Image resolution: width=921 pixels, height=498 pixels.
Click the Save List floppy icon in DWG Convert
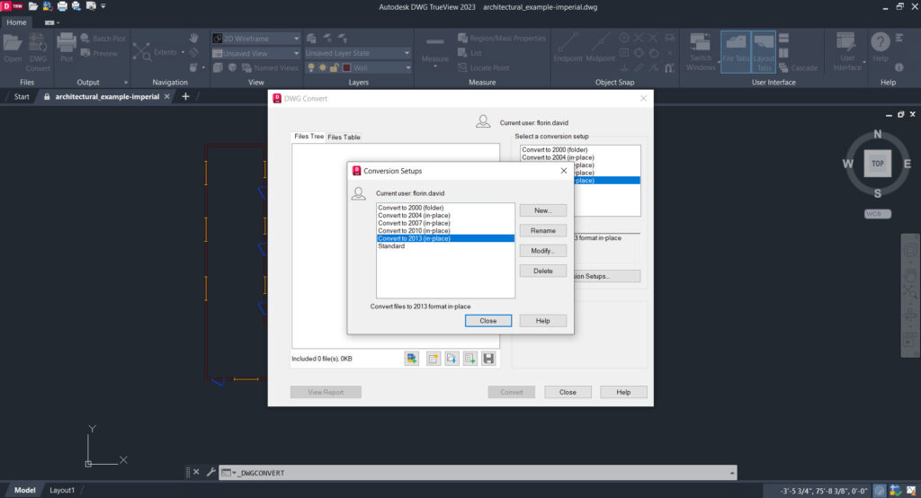[x=488, y=359]
